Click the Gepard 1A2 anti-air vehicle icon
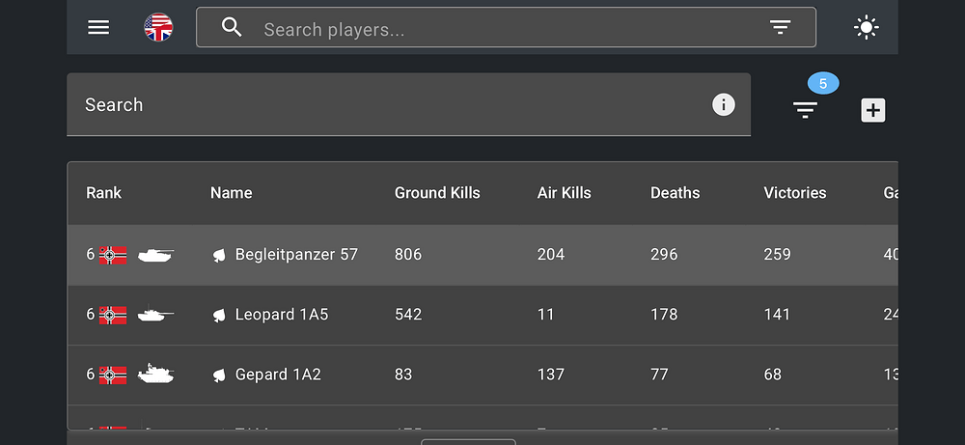 click(x=155, y=375)
